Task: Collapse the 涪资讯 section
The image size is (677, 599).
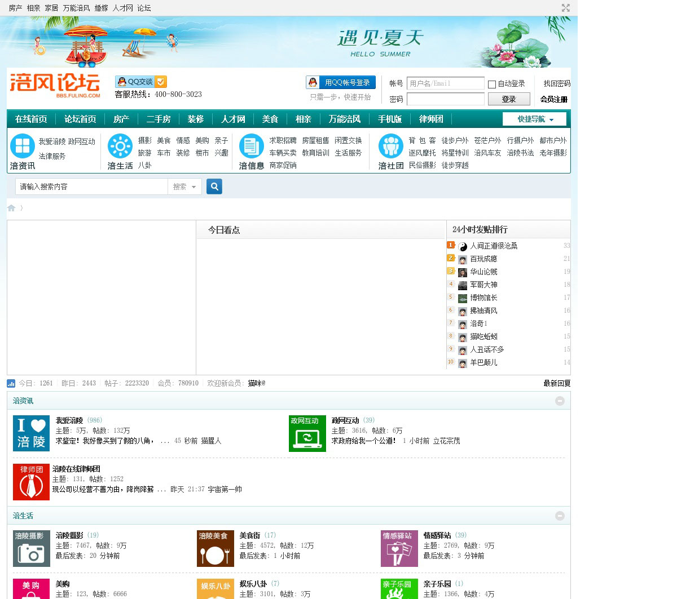Action: (x=560, y=401)
